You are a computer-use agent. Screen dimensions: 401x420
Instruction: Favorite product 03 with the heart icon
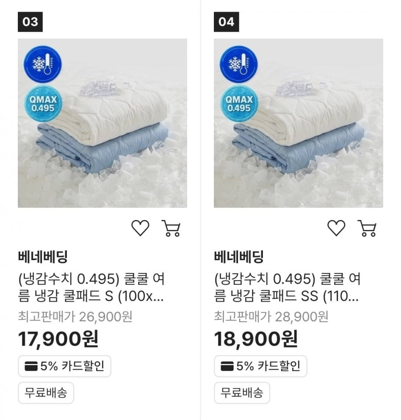[140, 228]
